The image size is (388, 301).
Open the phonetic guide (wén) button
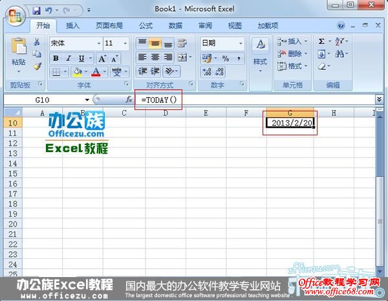[x=116, y=72]
